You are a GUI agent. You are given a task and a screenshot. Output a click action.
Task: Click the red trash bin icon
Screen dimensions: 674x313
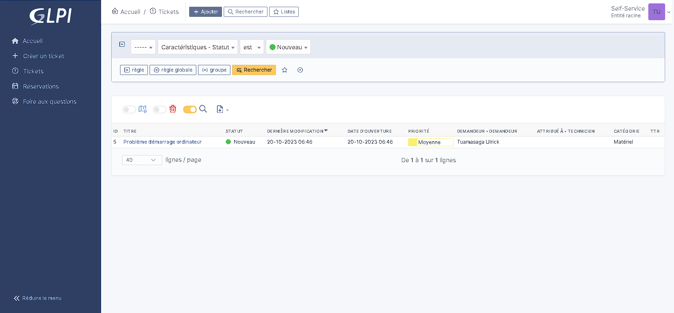click(173, 109)
